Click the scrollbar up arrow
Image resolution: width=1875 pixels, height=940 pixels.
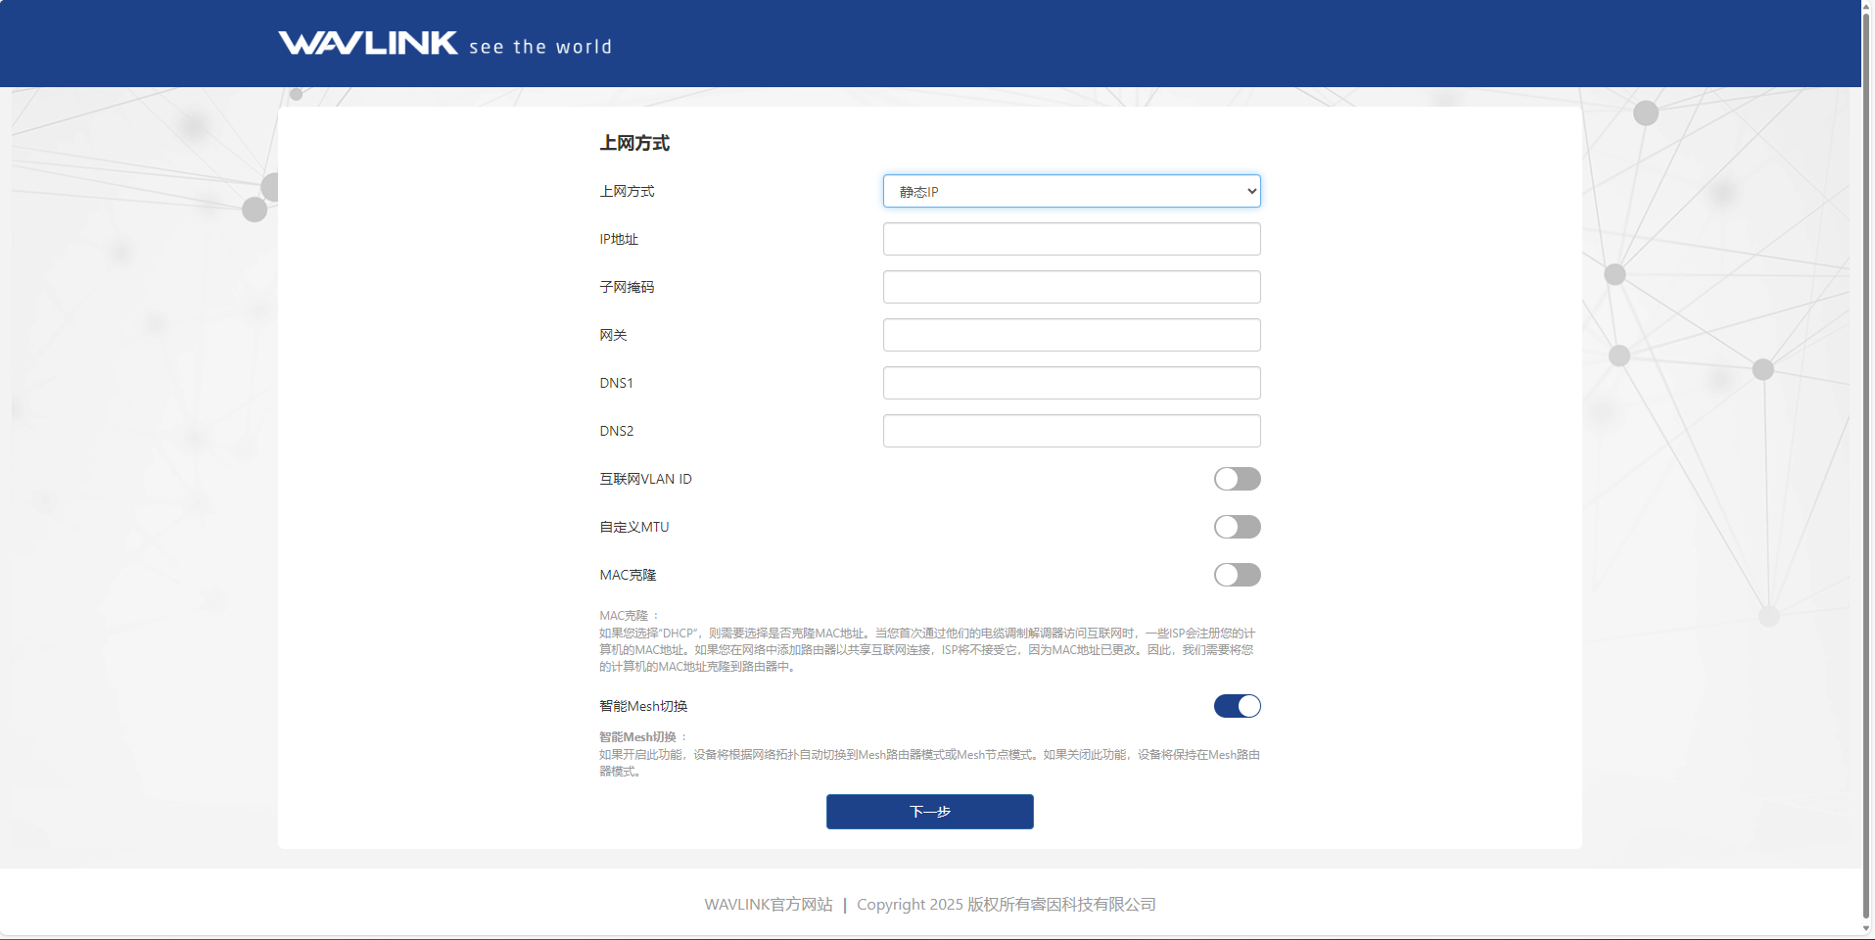[1867, 7]
